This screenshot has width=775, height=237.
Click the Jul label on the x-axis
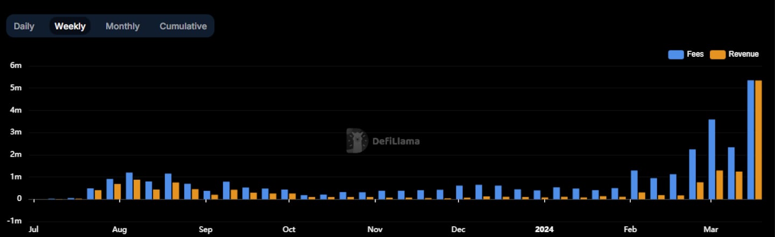[x=34, y=229]
